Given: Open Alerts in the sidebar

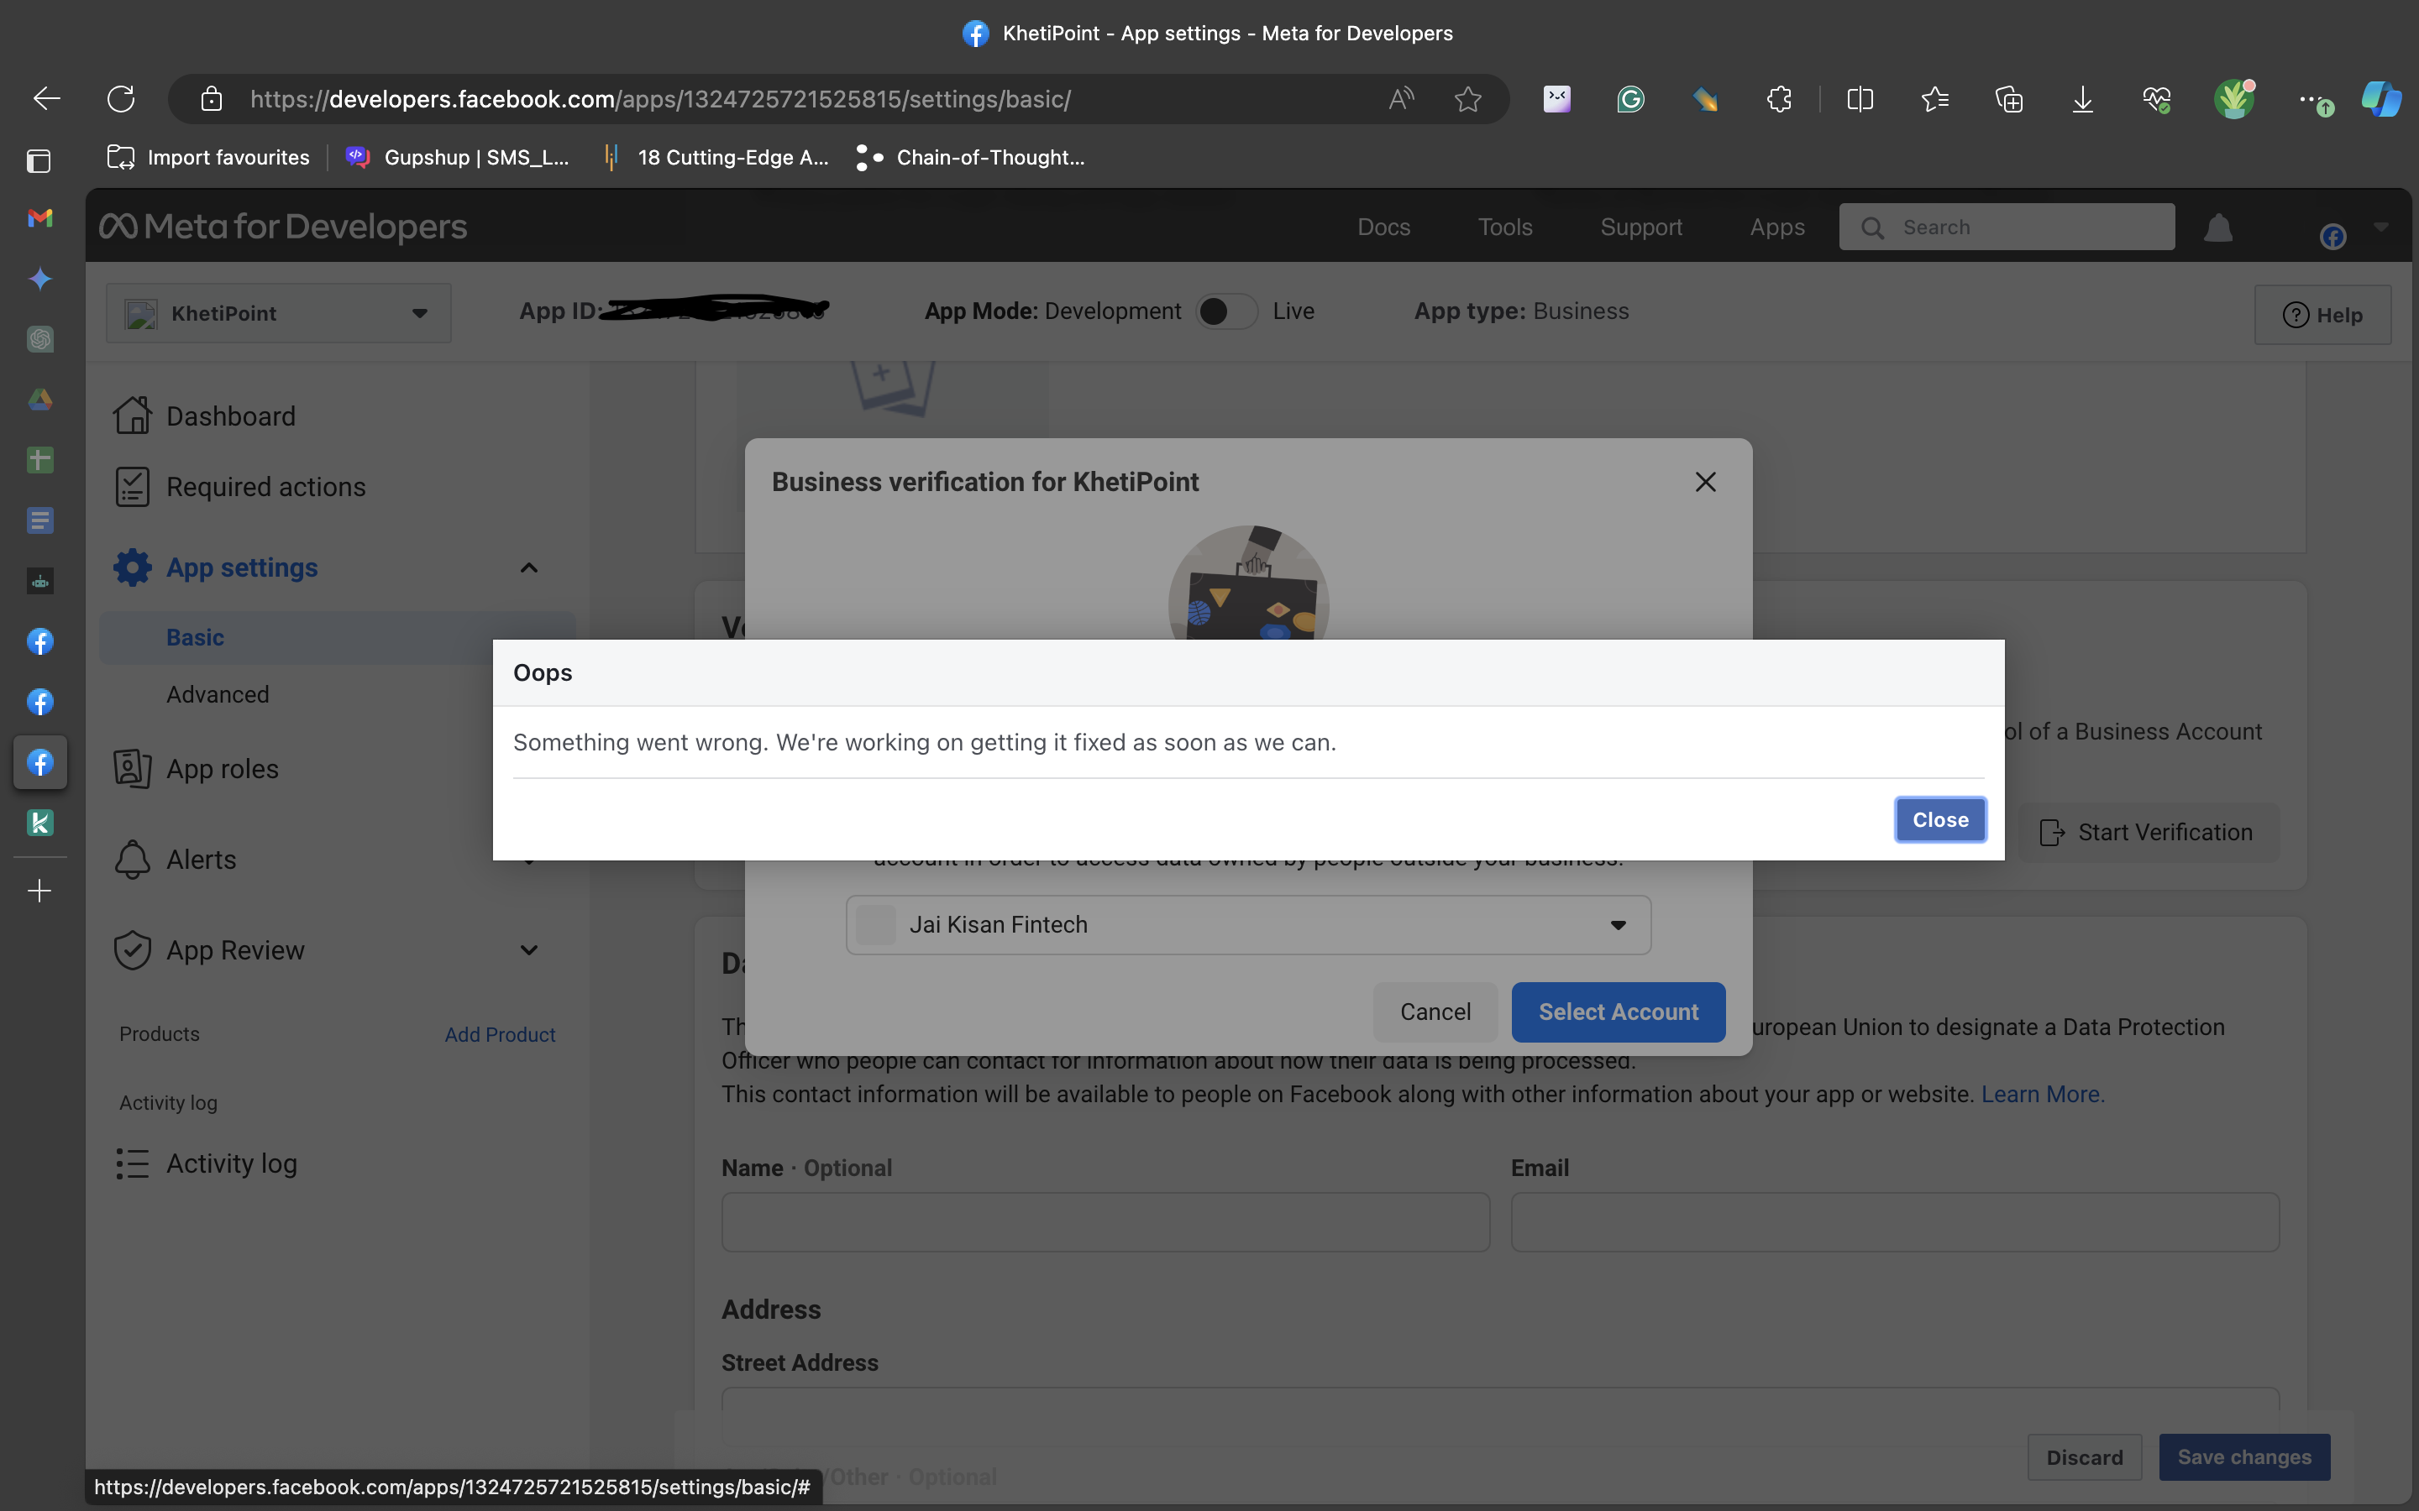Looking at the screenshot, I should [x=201, y=860].
